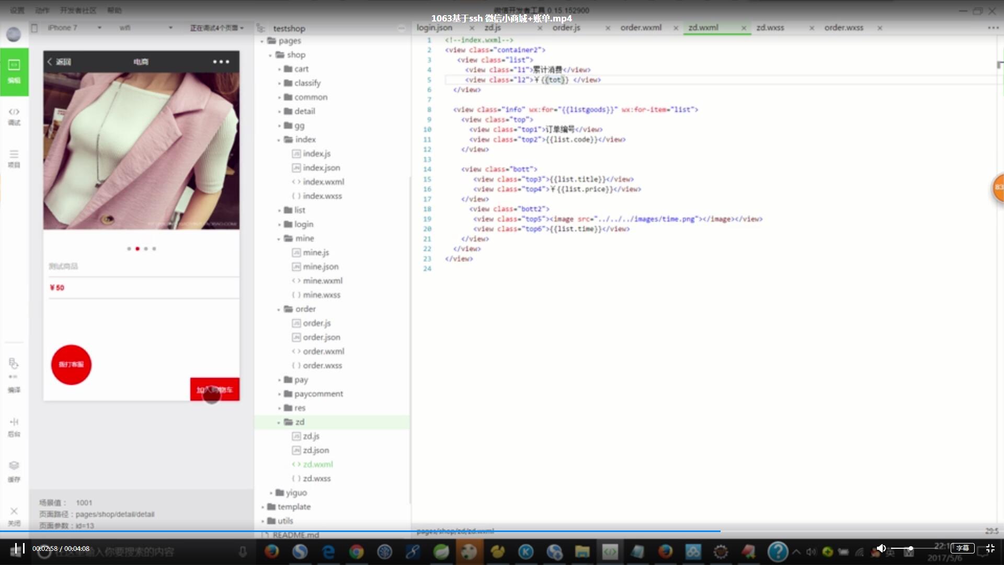Switch to the zd.js tab
1004x565 pixels.
coord(493,28)
